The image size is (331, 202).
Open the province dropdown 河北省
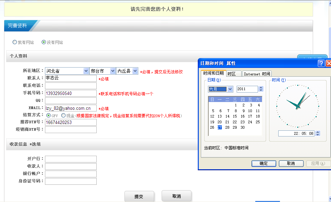coord(86,71)
